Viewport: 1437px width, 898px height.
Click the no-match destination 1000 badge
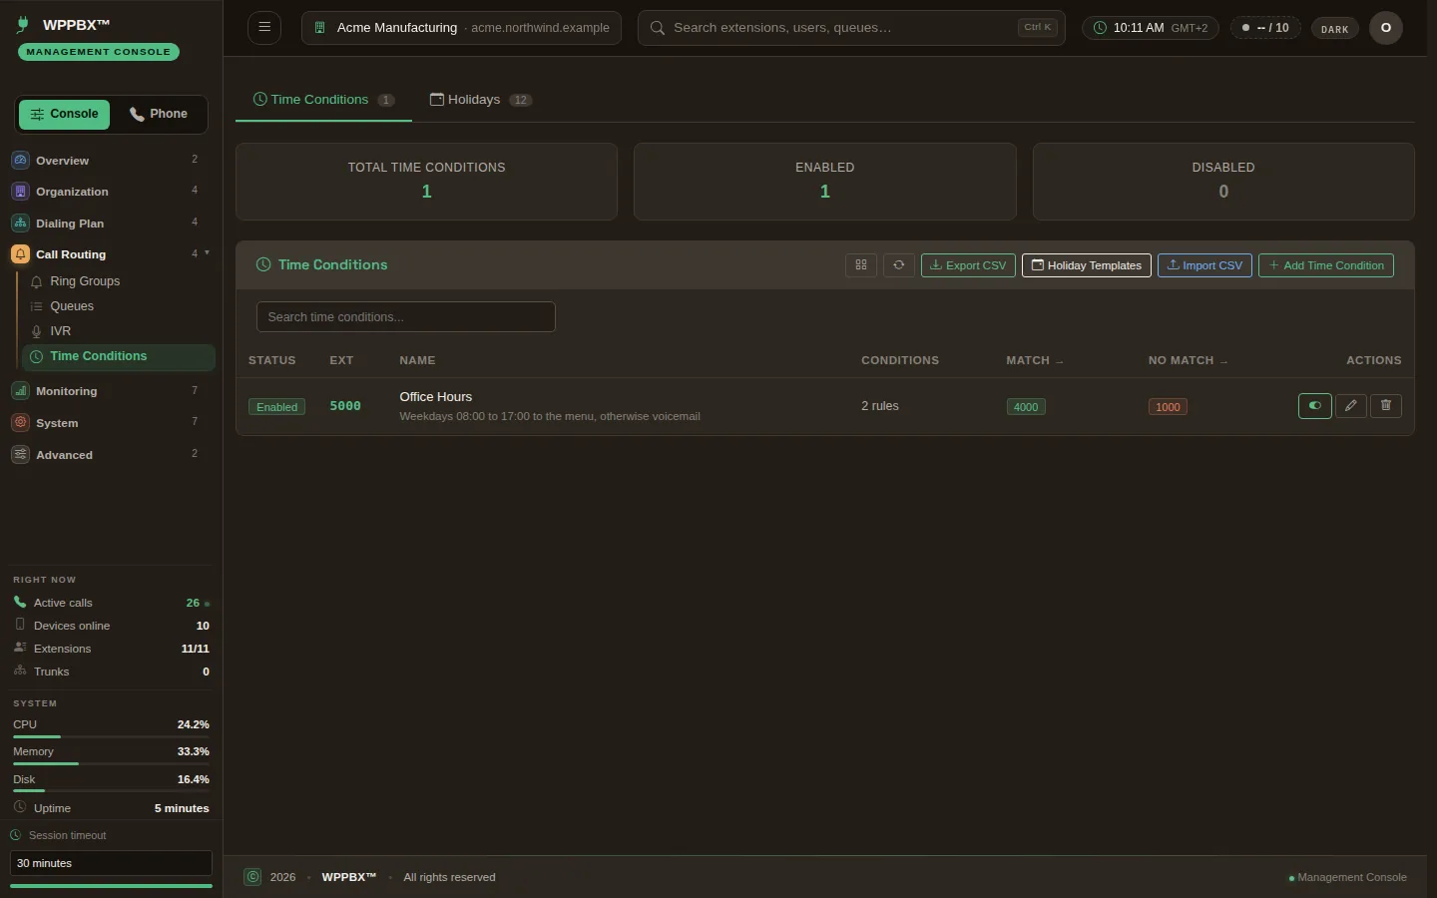[x=1168, y=407]
